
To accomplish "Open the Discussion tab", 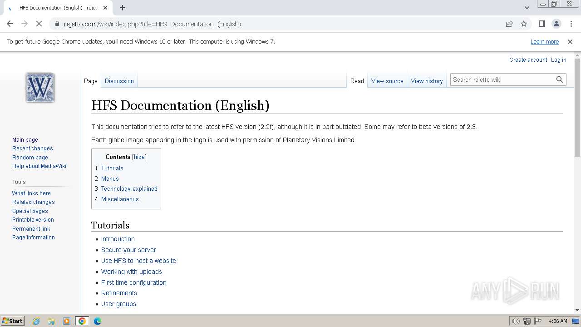I will pos(119,81).
